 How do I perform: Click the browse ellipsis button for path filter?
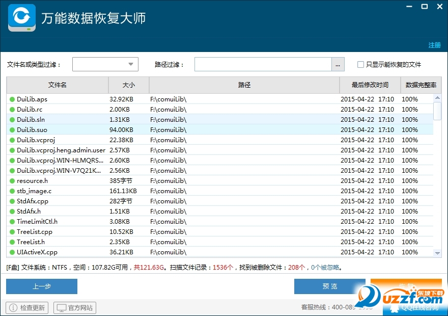338,64
